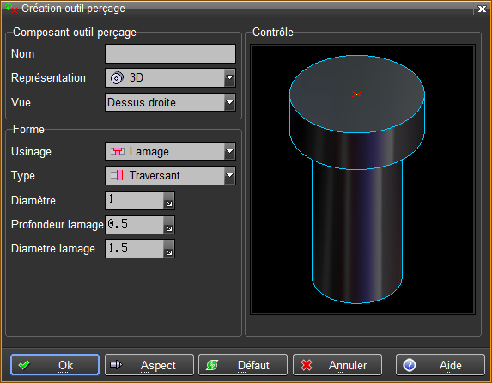Click the Traversant type icon
Viewport: 492px width, 383px height.
pyautogui.click(x=117, y=175)
